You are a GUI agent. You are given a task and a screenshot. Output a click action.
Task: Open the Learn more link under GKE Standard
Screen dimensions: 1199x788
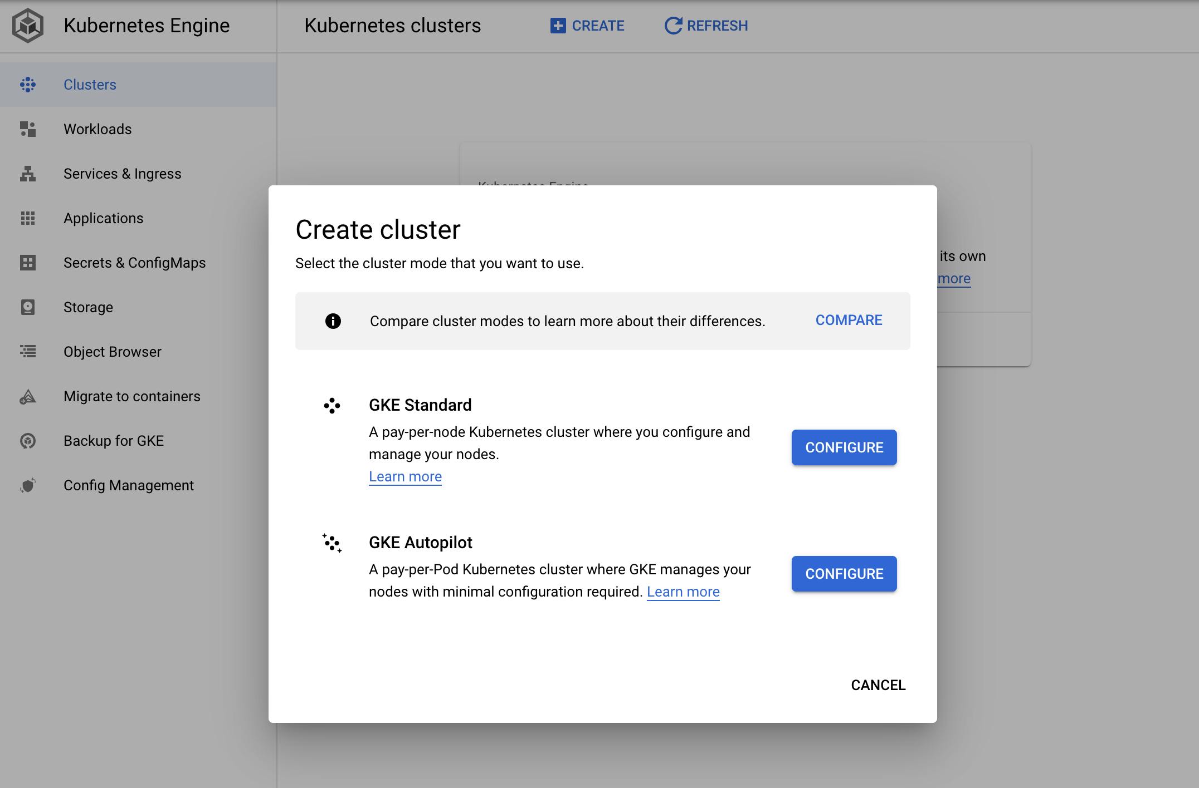point(405,477)
